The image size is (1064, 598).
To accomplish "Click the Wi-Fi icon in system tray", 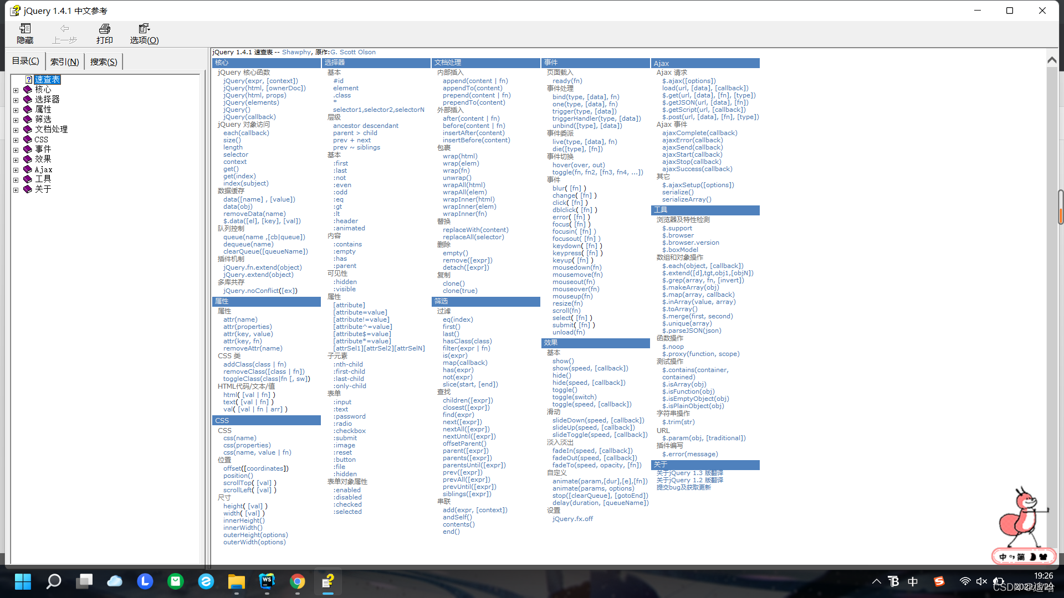I will click(x=965, y=581).
